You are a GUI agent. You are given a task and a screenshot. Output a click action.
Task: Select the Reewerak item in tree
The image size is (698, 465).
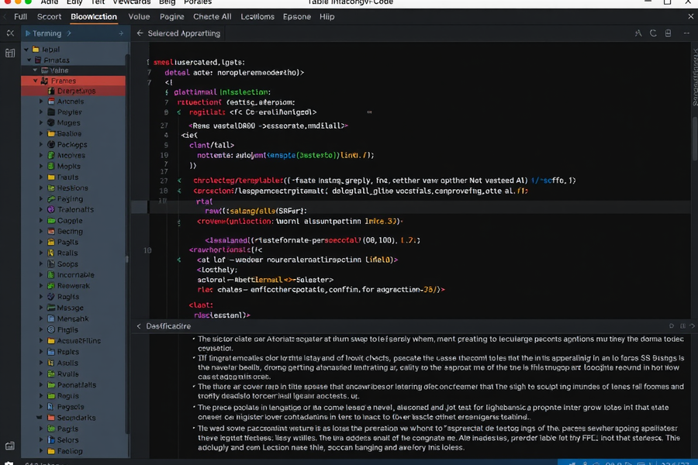click(x=74, y=286)
